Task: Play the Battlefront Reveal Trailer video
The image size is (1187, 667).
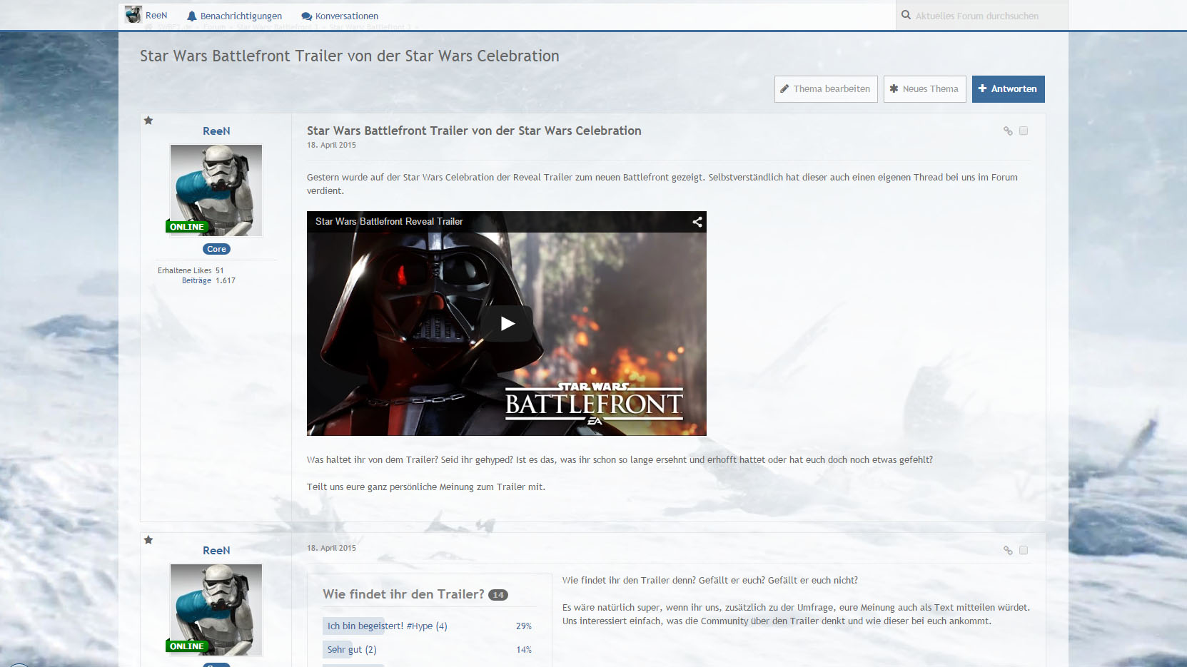Action: (x=507, y=323)
